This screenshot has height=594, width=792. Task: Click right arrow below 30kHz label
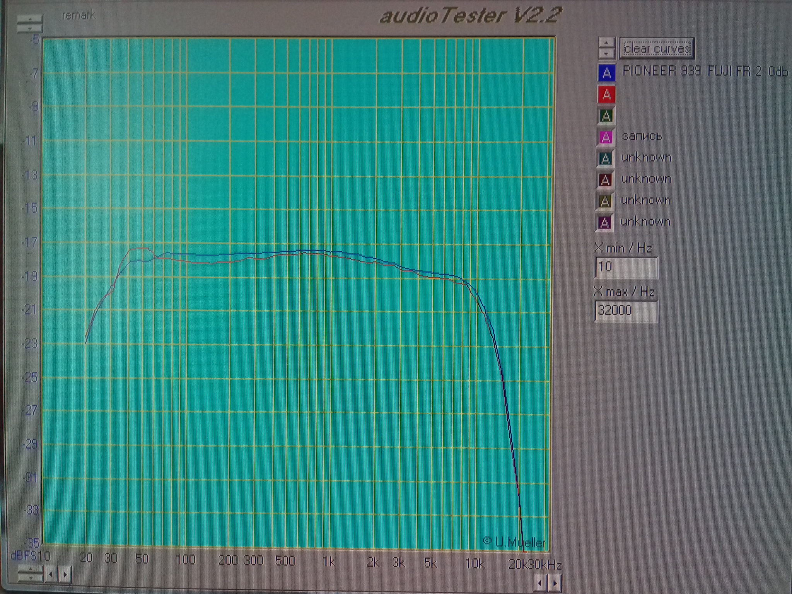555,583
